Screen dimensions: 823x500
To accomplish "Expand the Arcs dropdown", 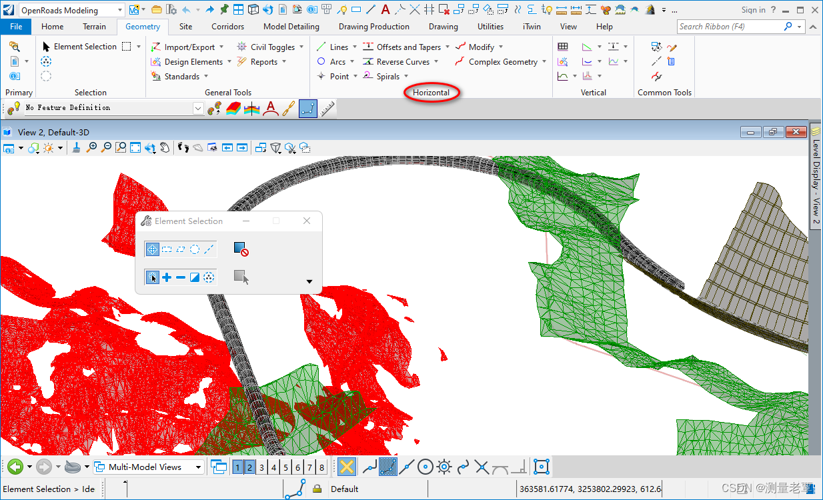I will 352,61.
